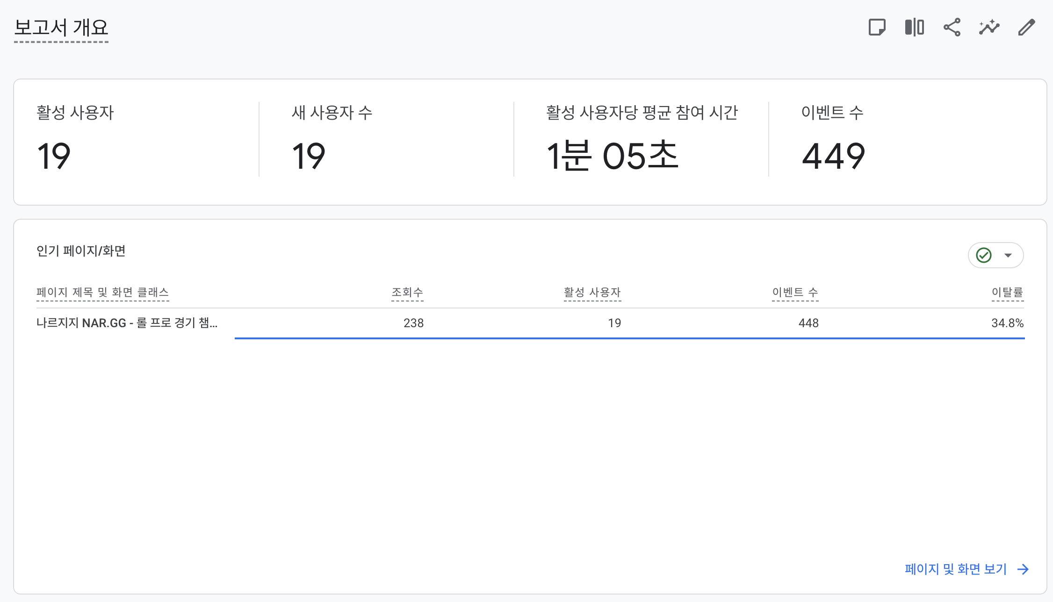This screenshot has width=1053, height=602.
Task: Select the 나르지지 NAR.GG page row
Action: point(127,323)
